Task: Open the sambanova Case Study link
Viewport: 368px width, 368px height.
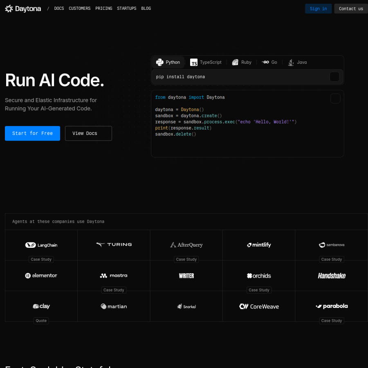Action: click(331, 259)
